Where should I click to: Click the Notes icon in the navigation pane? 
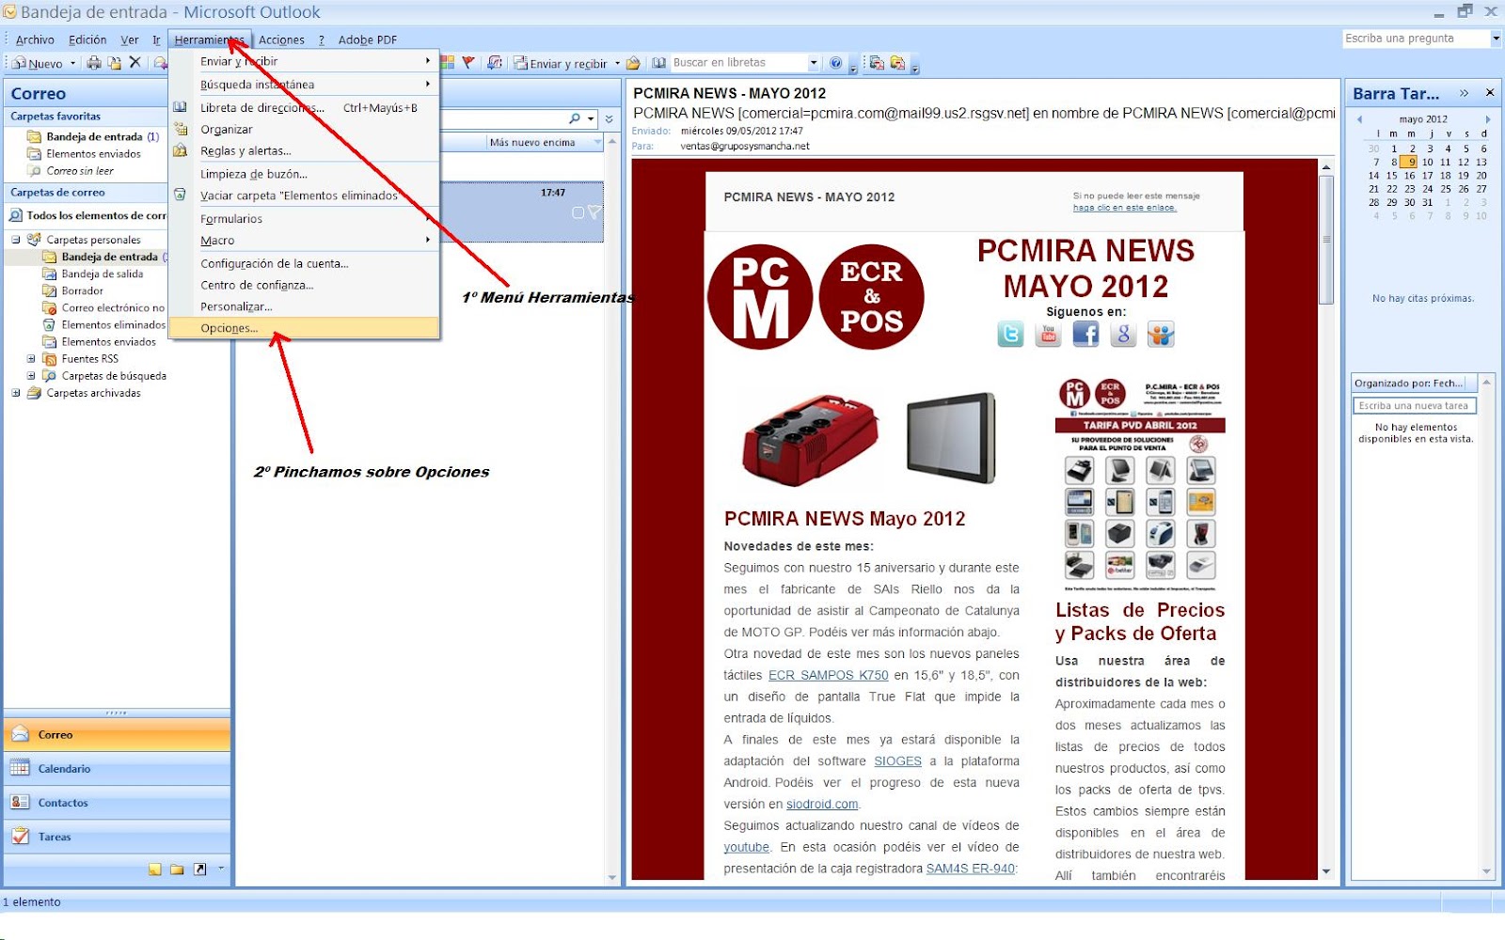pyautogui.click(x=155, y=869)
